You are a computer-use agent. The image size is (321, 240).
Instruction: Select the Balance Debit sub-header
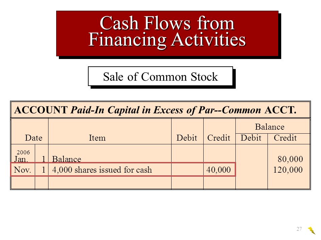pyautogui.click(x=251, y=138)
